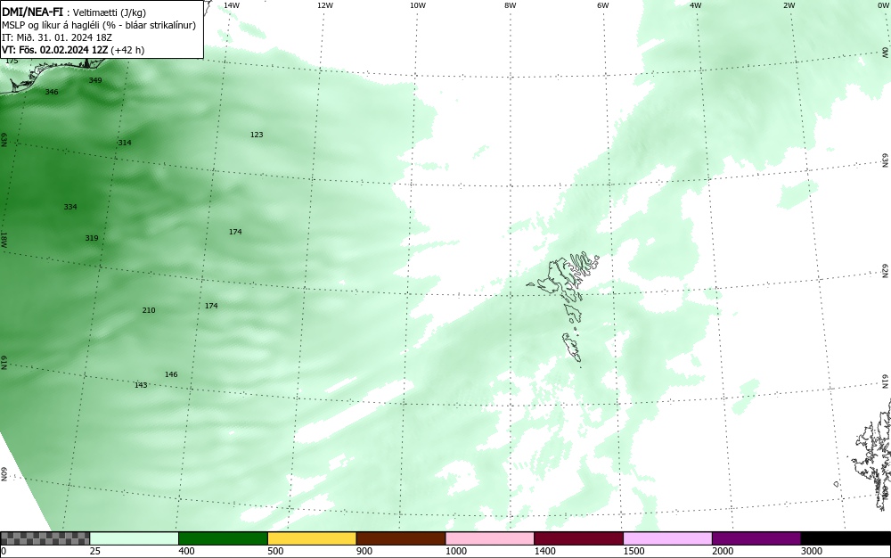This screenshot has width=891, height=558.
Task: Click the legend scale value 2000
Action: pyautogui.click(x=723, y=551)
